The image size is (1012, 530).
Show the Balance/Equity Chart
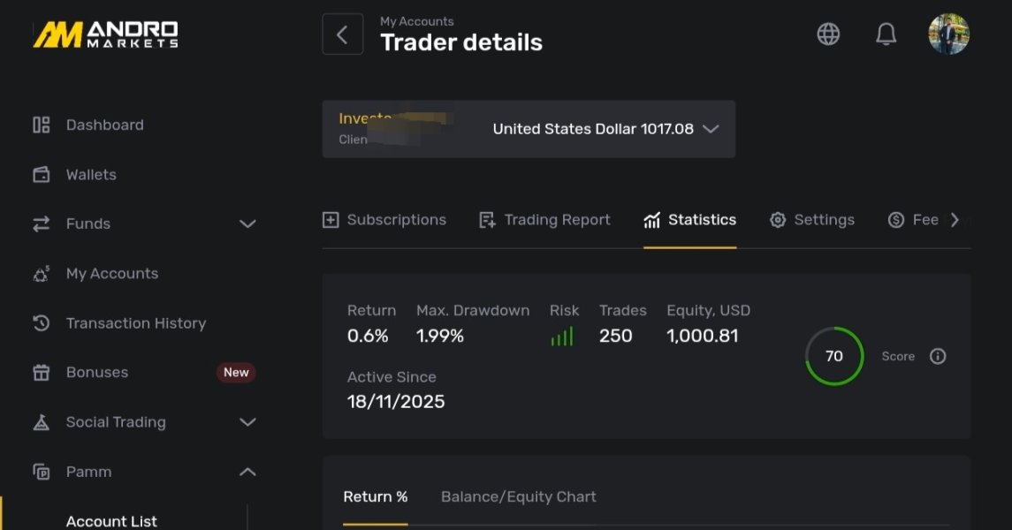click(x=518, y=496)
